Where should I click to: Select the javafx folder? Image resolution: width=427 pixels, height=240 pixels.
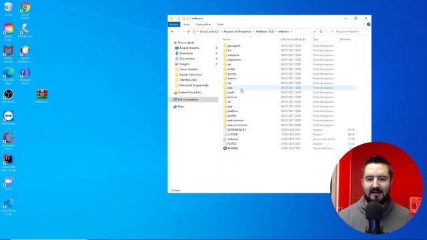click(231, 93)
